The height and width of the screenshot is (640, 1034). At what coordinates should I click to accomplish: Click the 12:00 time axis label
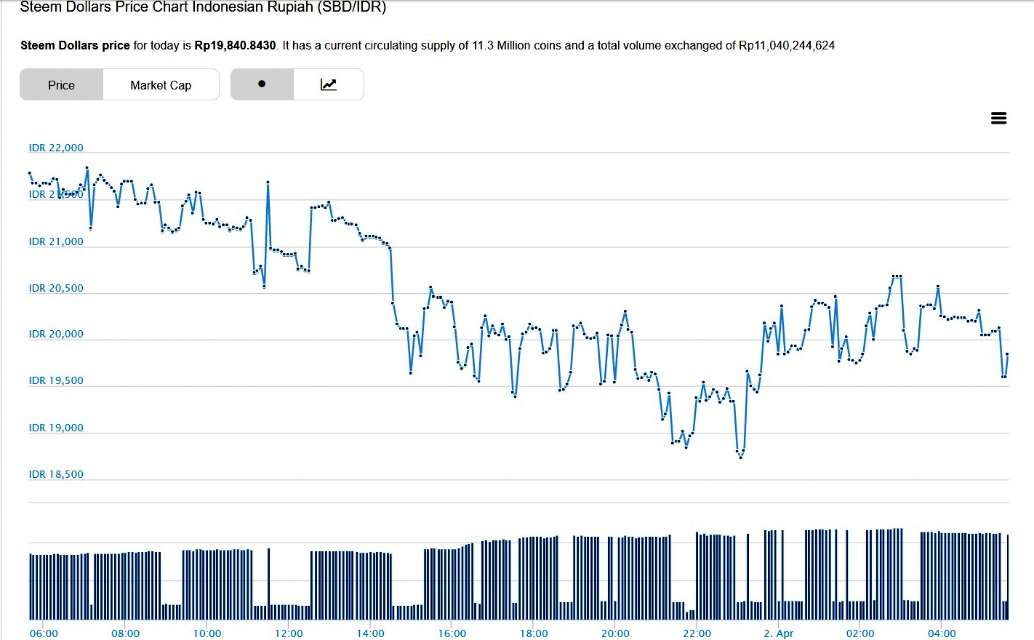point(289,633)
